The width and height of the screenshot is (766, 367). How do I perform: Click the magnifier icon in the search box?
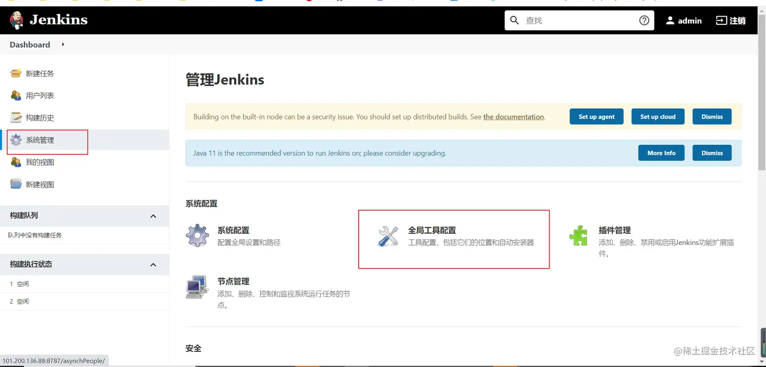(x=514, y=20)
